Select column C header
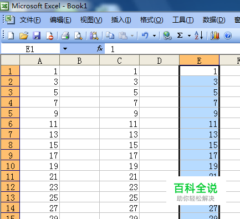 119,60
